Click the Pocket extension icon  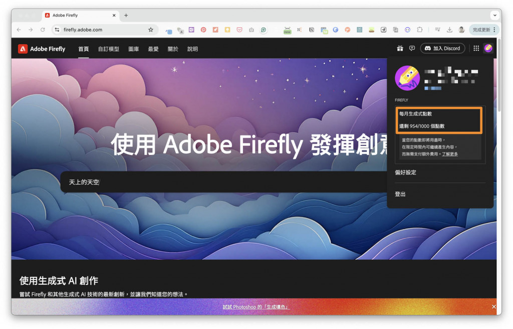click(239, 30)
